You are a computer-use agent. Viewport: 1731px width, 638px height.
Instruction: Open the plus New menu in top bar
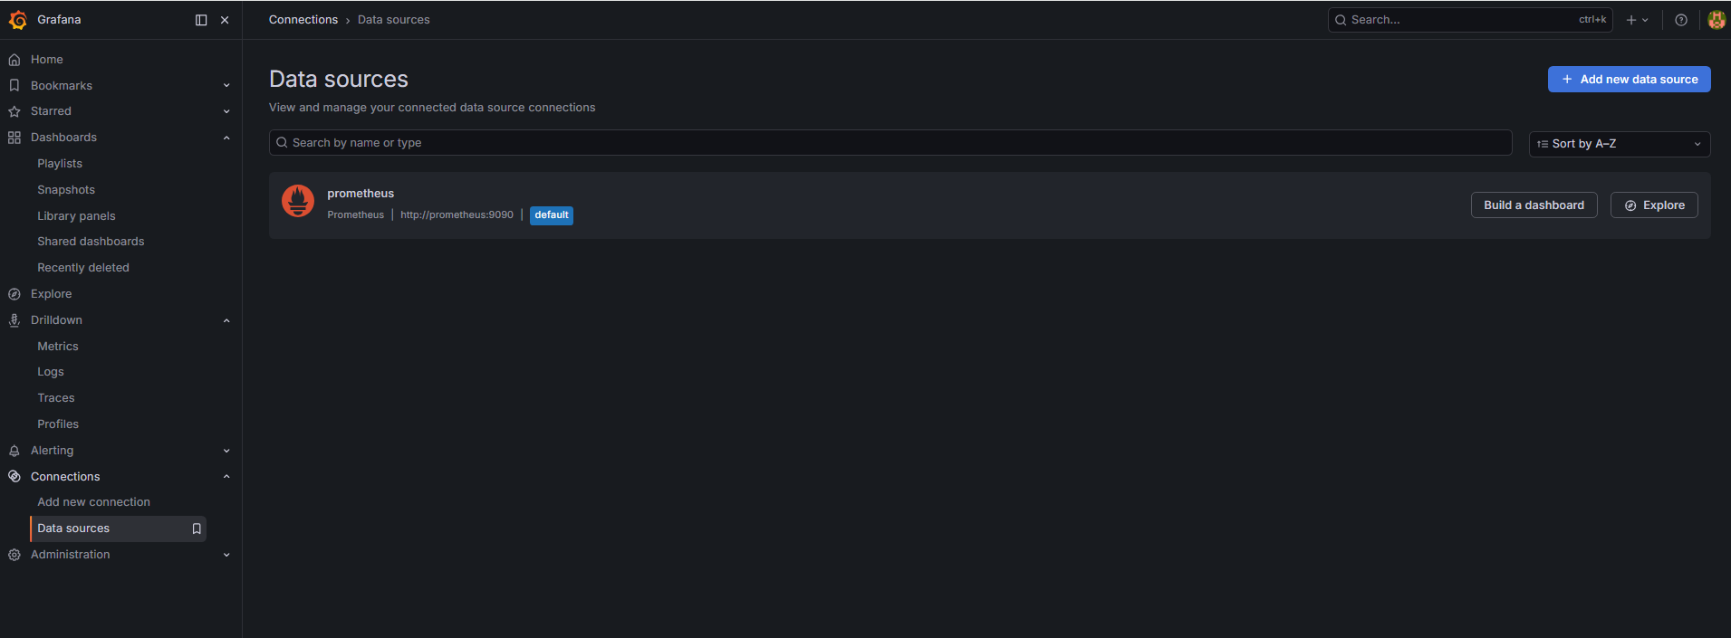pyautogui.click(x=1637, y=20)
